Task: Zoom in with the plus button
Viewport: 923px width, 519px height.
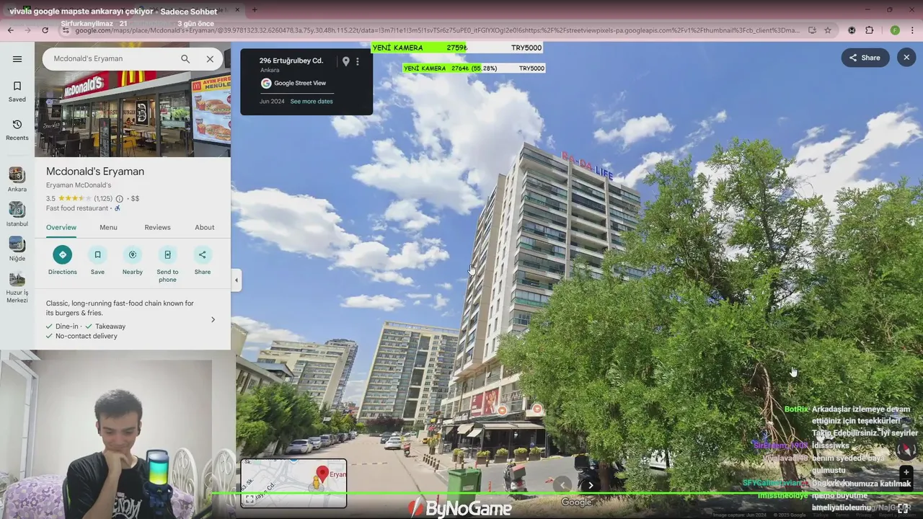Action: click(x=906, y=473)
